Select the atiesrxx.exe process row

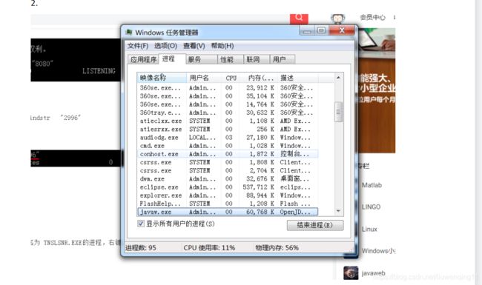[228, 129]
